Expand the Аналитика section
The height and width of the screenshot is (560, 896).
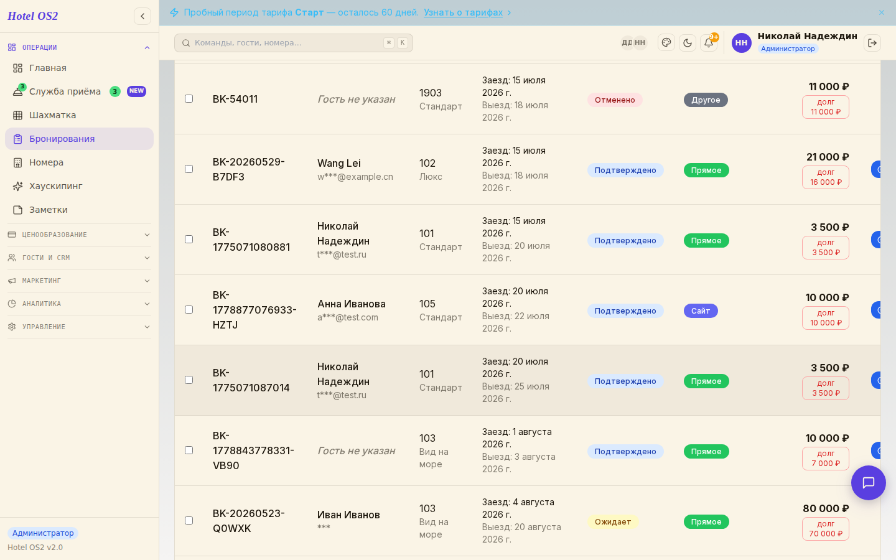coord(79,304)
